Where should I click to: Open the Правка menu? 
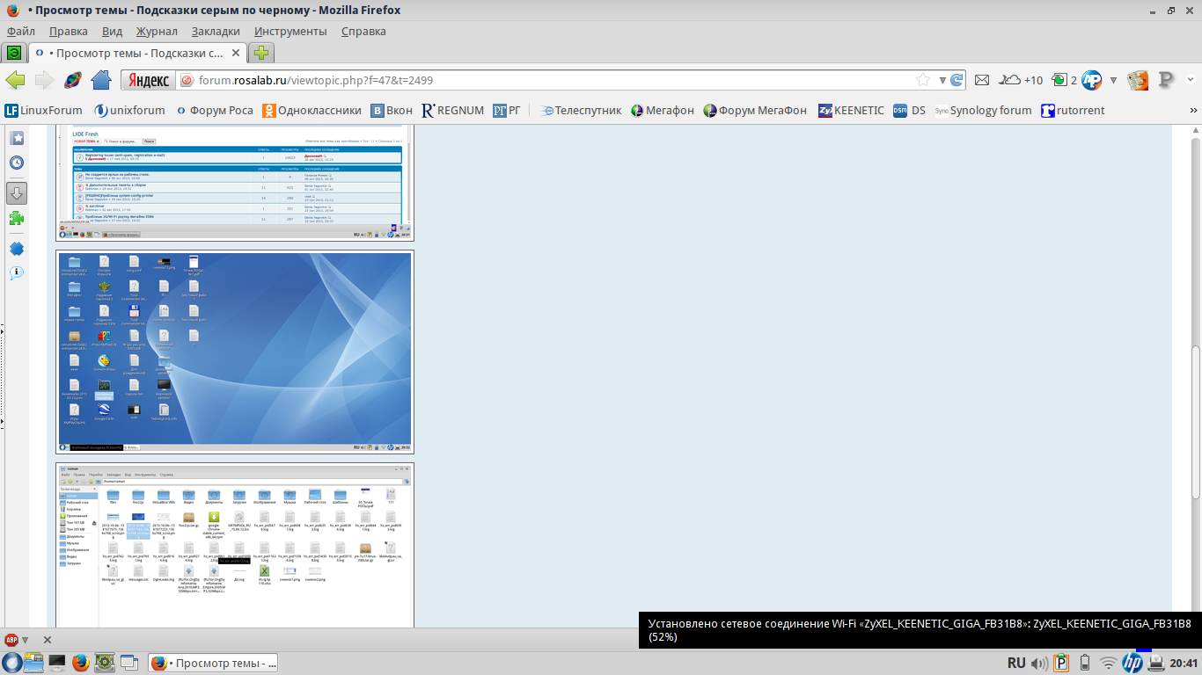point(69,31)
